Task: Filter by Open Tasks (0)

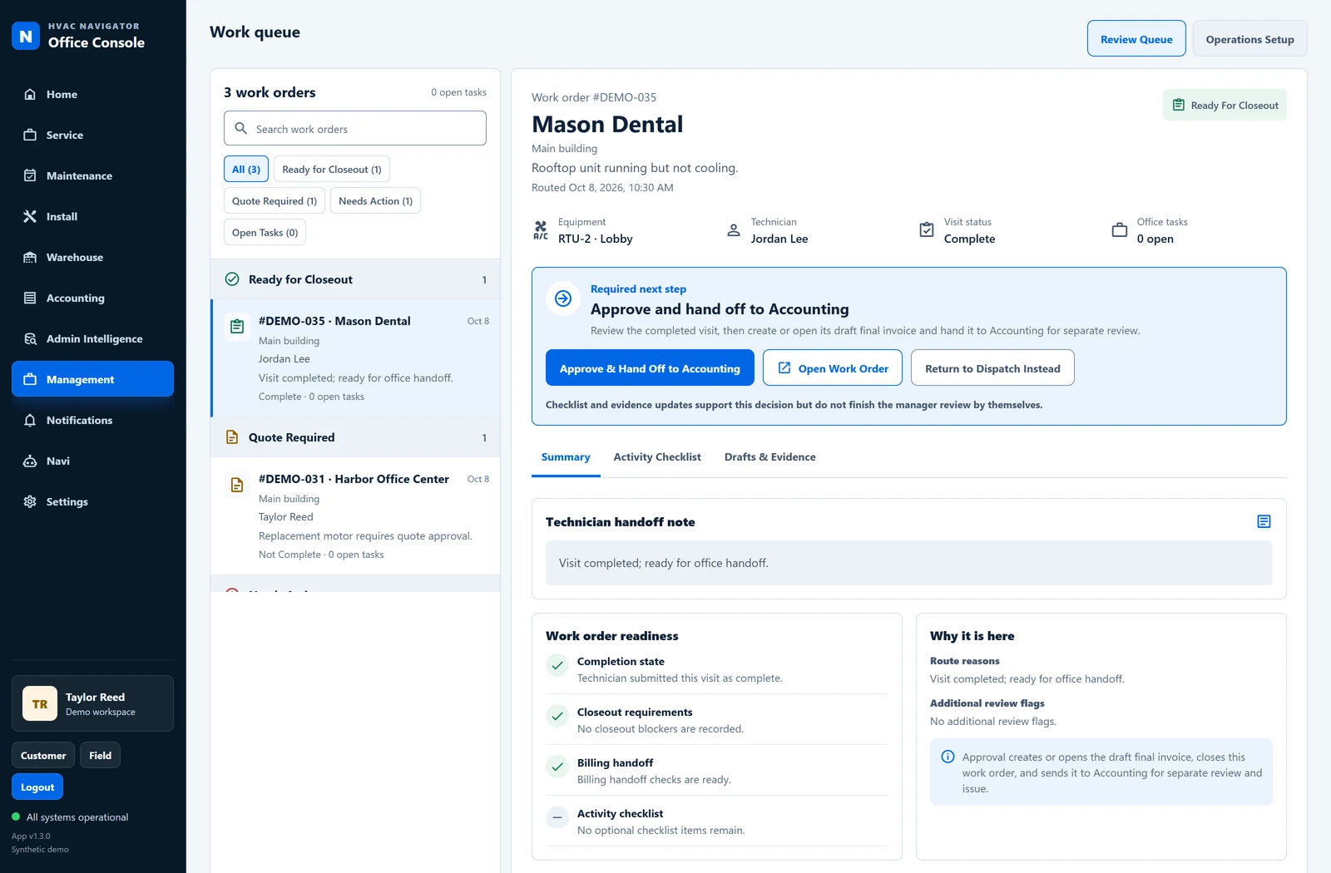Action: (x=265, y=232)
